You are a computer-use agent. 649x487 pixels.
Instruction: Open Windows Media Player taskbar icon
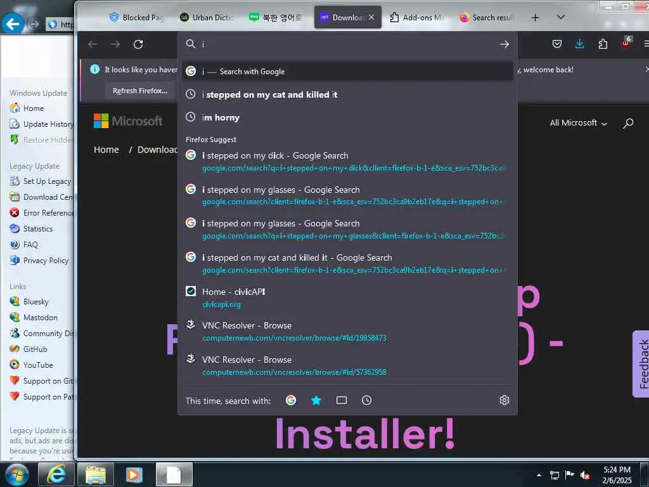pos(134,474)
